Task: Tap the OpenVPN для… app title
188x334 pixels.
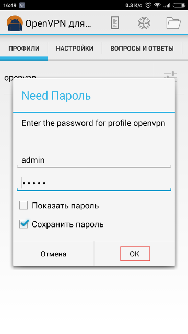Action: tap(58, 23)
